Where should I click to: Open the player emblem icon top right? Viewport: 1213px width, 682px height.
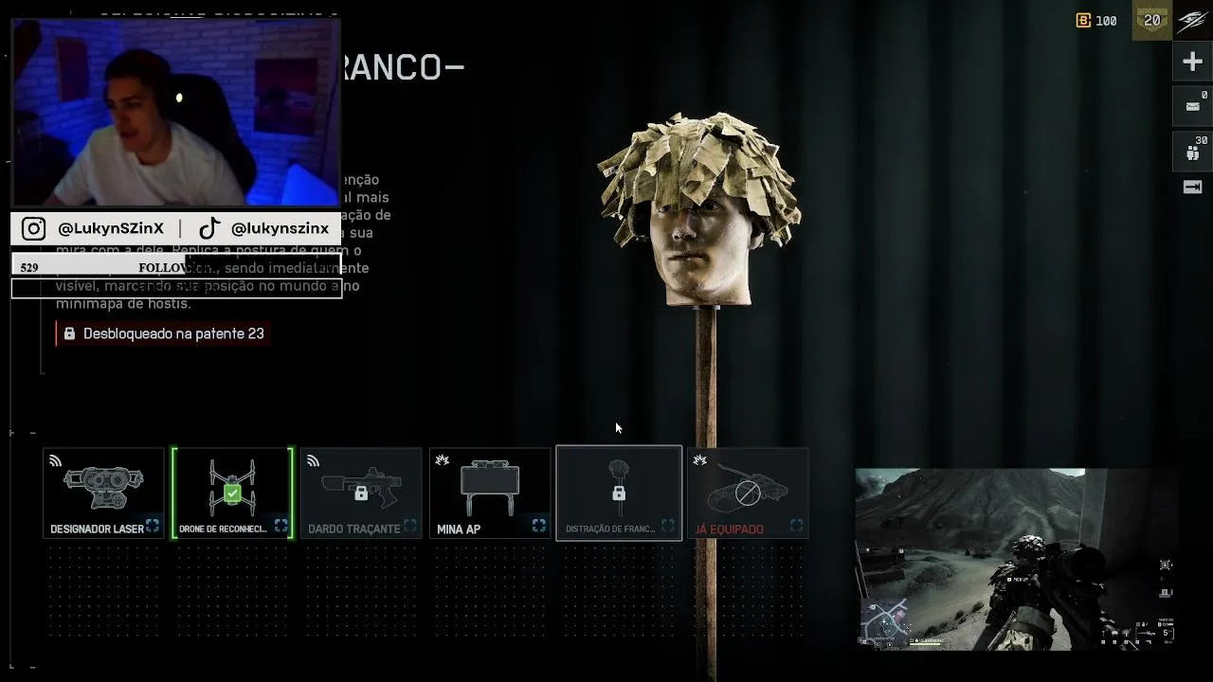coord(1192,21)
